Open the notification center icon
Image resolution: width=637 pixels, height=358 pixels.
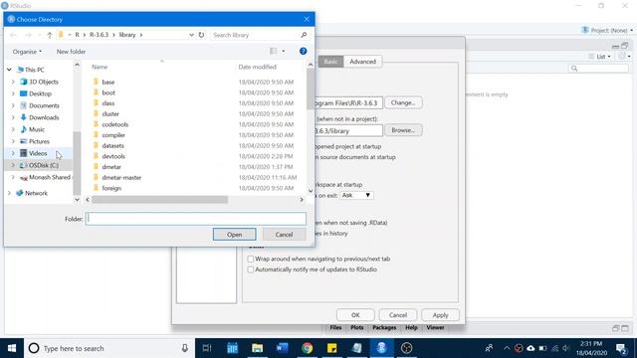[621, 348]
